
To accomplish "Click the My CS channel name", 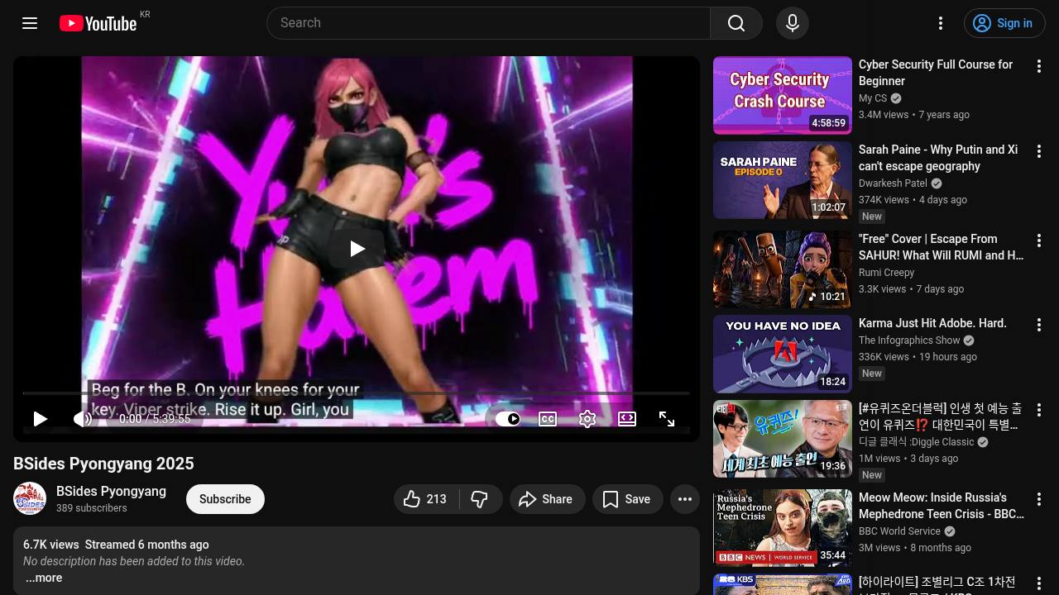I will click(873, 98).
